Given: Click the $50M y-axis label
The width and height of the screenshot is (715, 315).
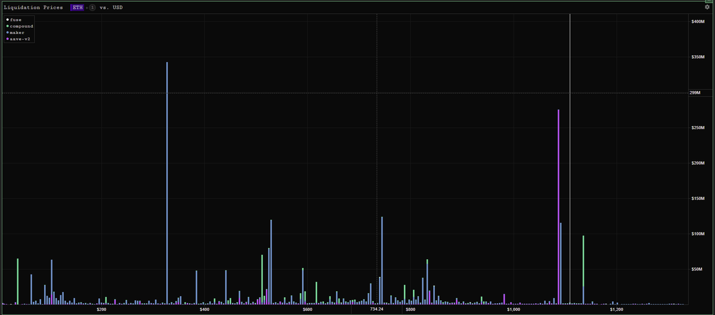Looking at the screenshot, I should tap(698, 269).
